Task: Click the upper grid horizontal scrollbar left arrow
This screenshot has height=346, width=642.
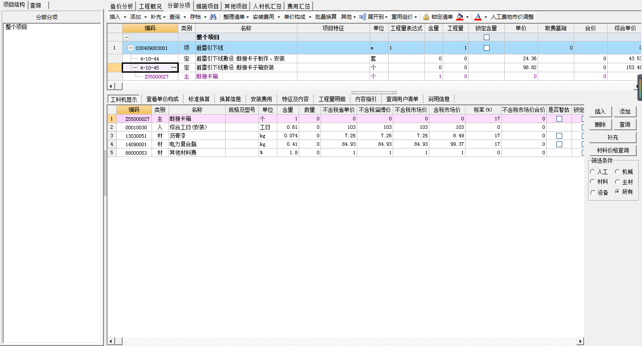Action: pos(111,86)
